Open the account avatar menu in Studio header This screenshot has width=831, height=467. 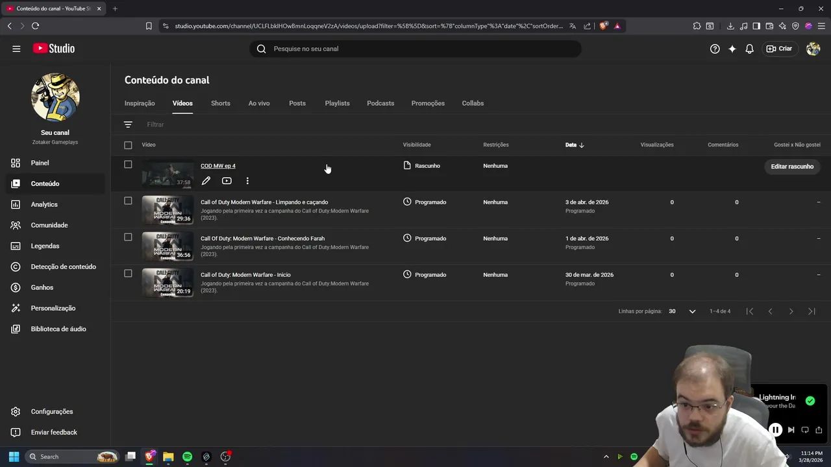point(813,49)
